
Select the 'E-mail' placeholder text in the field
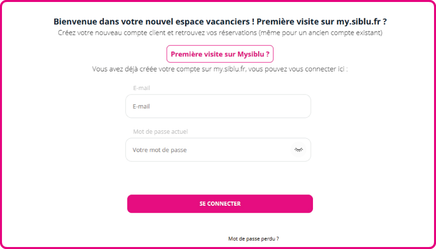tap(141, 106)
